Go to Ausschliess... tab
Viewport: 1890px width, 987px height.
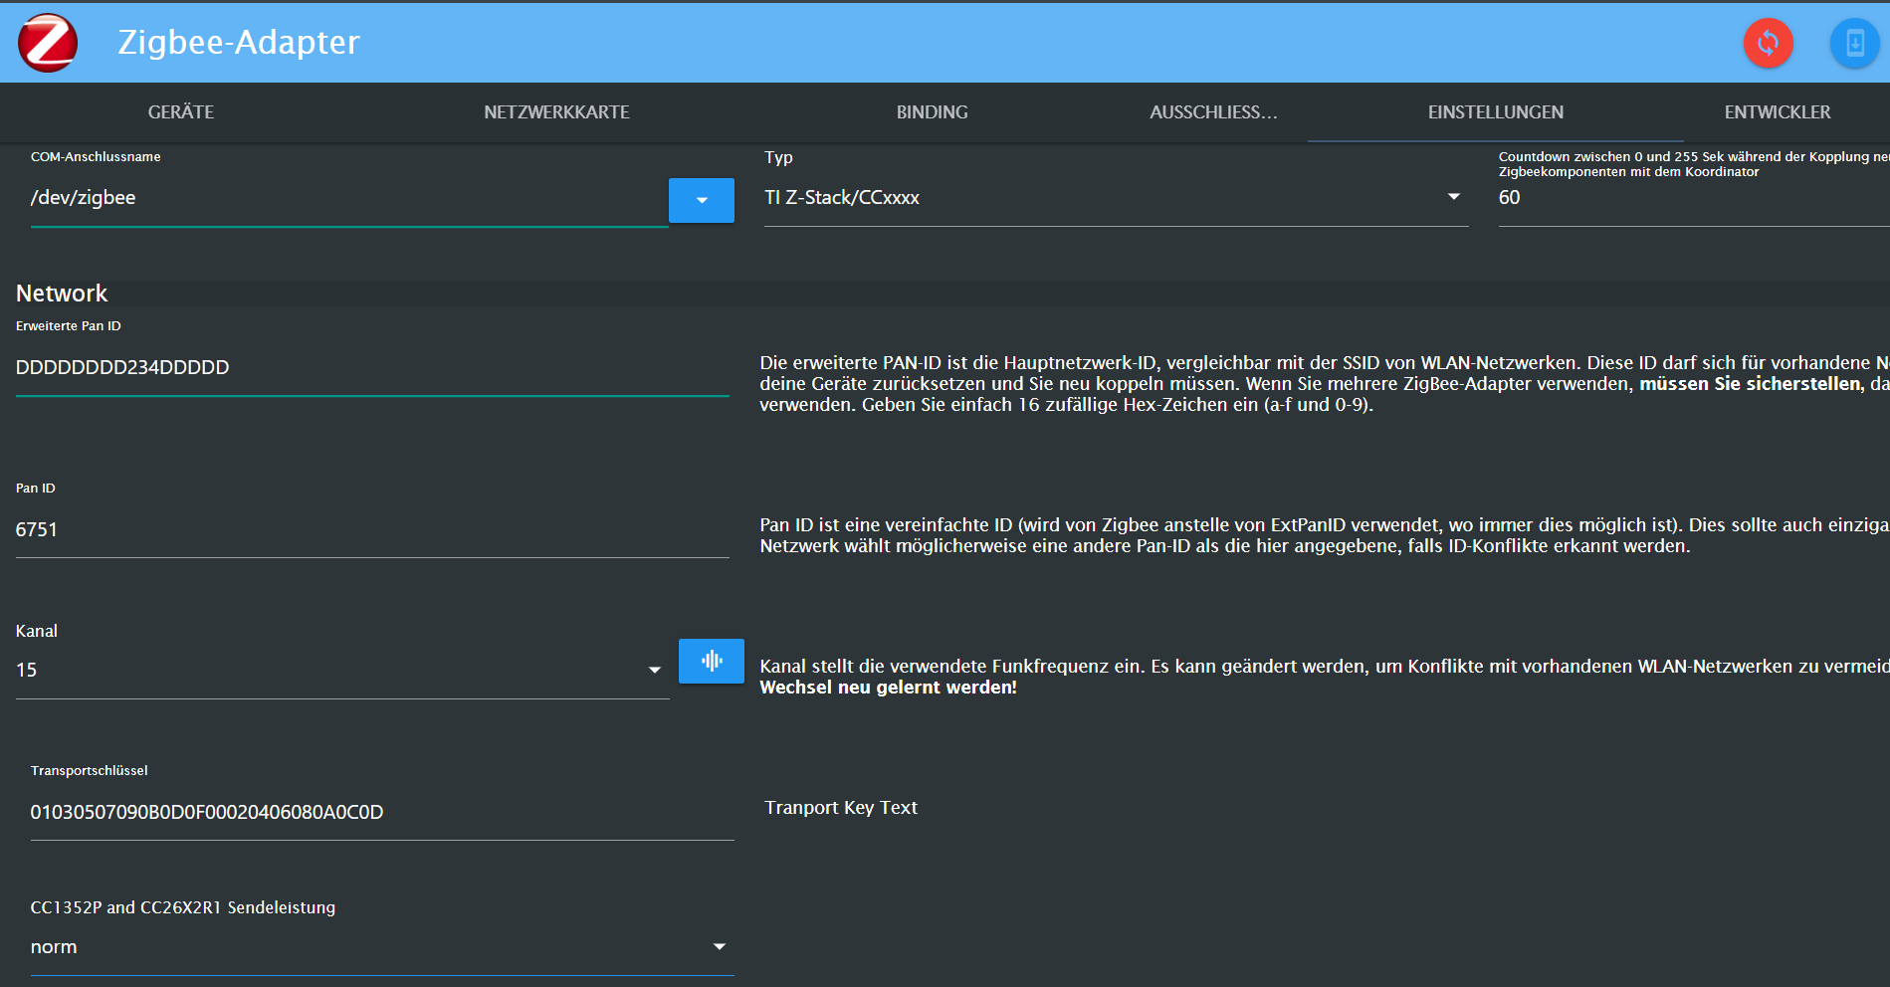pyautogui.click(x=1213, y=112)
